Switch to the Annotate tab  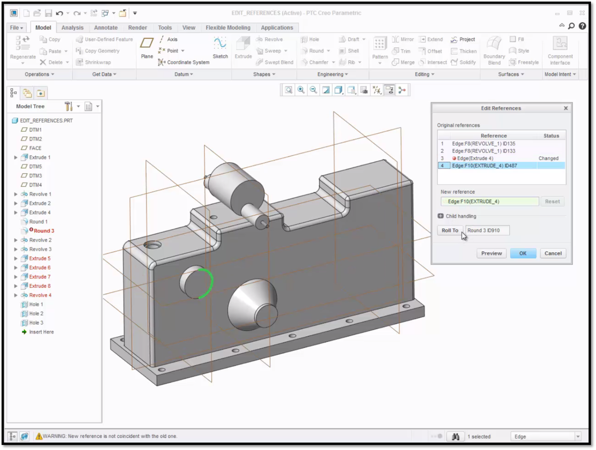pyautogui.click(x=106, y=27)
